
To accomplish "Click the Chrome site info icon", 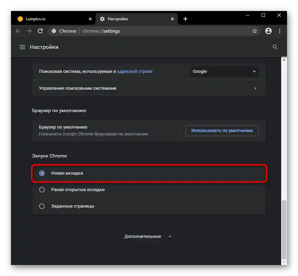I will 54,31.
